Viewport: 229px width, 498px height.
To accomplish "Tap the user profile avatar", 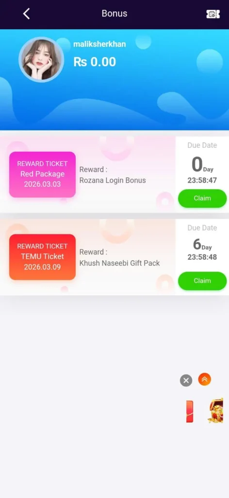I will tap(42, 59).
